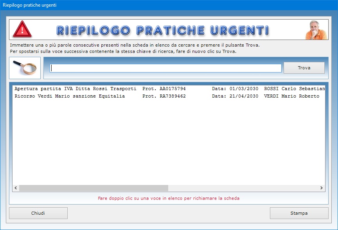Click the name VERDI Mario Roberto
The height and width of the screenshot is (230, 338).
coord(292,96)
